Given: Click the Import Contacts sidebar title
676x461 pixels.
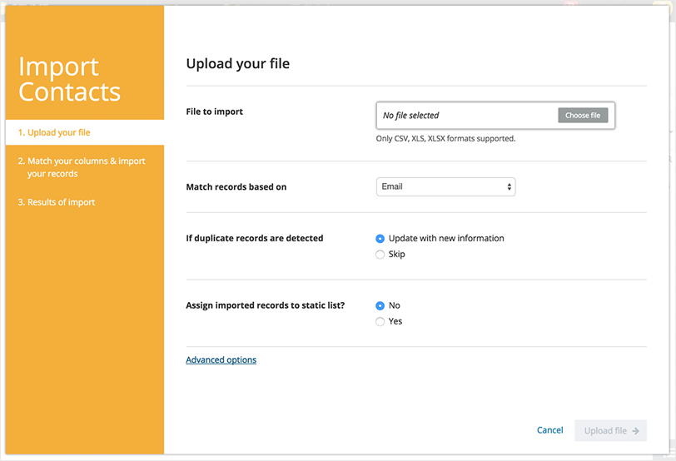Looking at the screenshot, I should [70, 79].
